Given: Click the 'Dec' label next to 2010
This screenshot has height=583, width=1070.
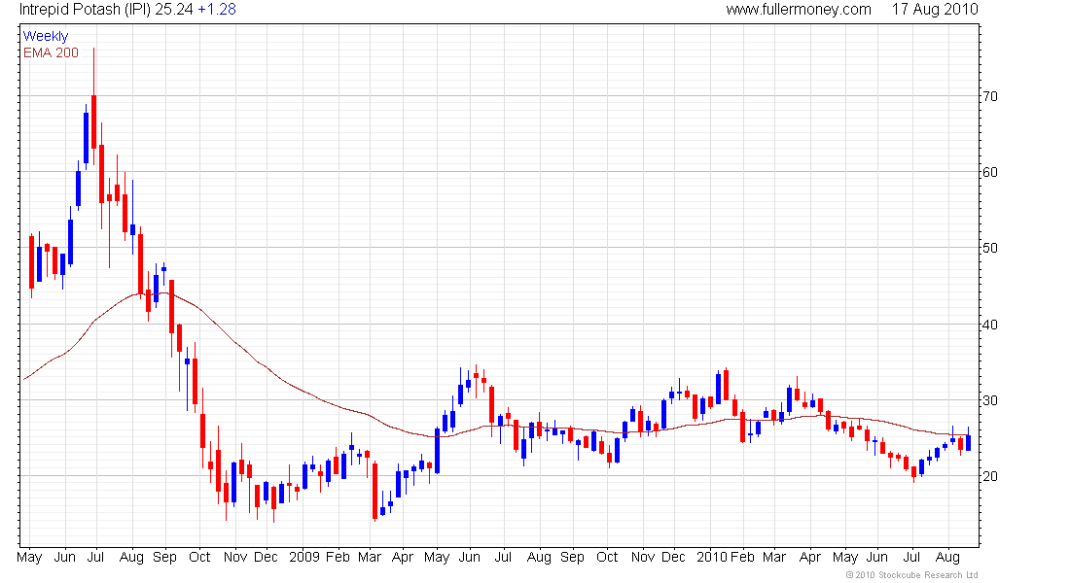Looking at the screenshot, I should pos(673,557).
